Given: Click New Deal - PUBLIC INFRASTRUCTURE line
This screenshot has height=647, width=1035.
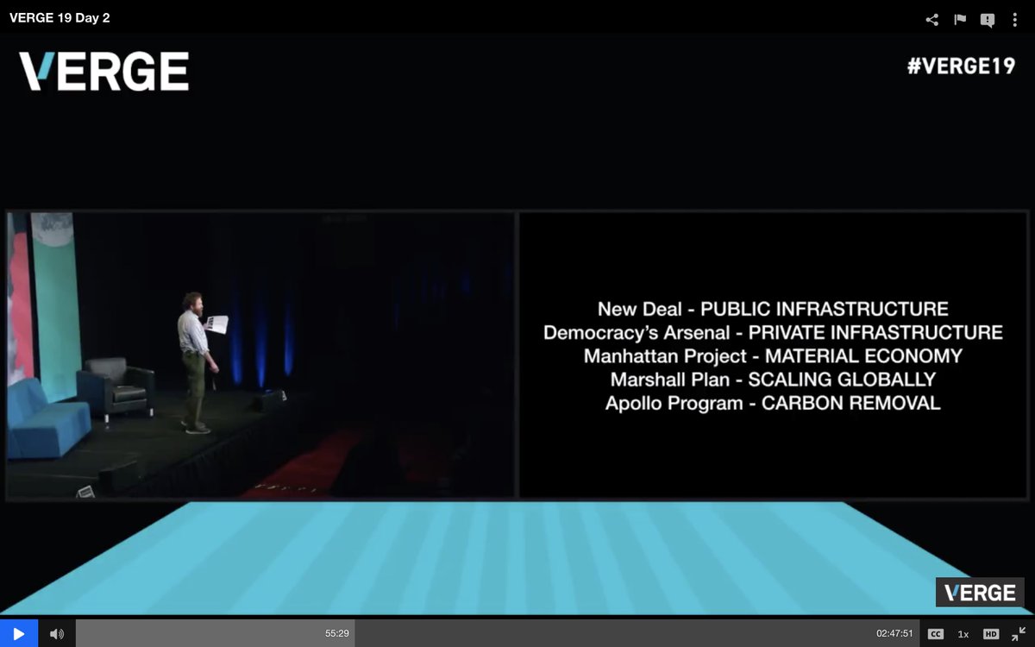Looking at the screenshot, I should pos(773,309).
